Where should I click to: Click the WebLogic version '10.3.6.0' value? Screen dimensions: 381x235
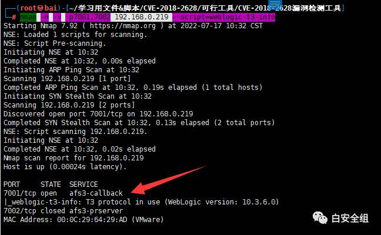(x=259, y=202)
